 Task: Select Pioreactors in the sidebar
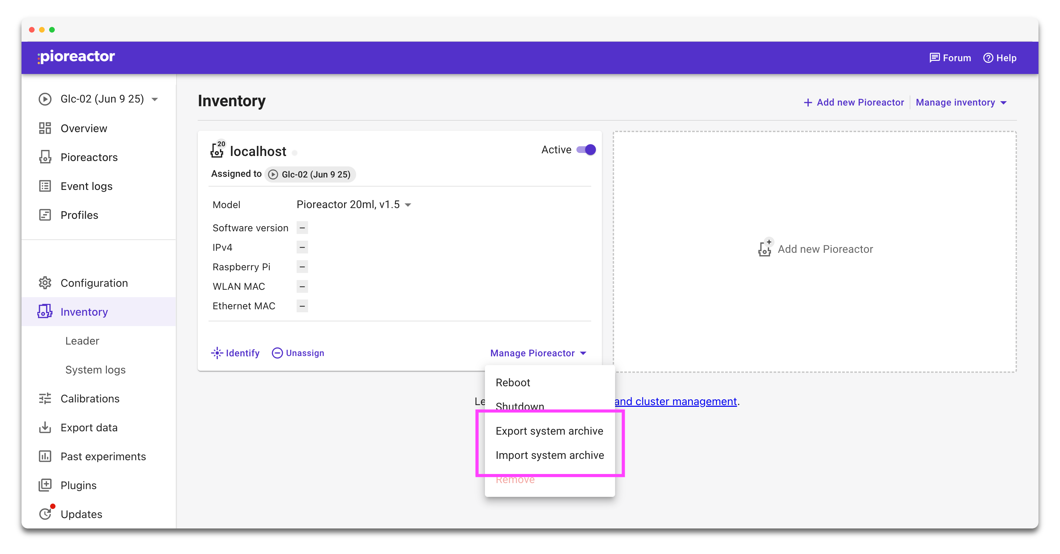pos(90,157)
